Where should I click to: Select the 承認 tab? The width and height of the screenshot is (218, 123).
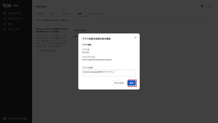click(x=79, y=14)
